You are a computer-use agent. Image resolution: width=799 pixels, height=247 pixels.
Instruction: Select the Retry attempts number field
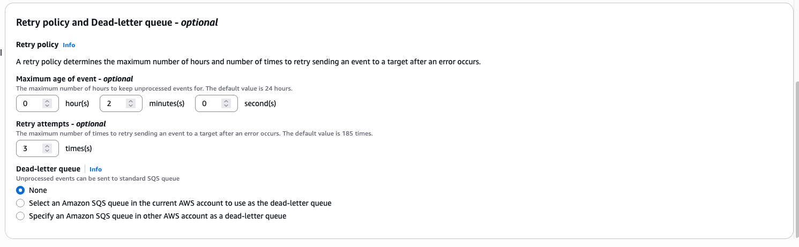29,148
